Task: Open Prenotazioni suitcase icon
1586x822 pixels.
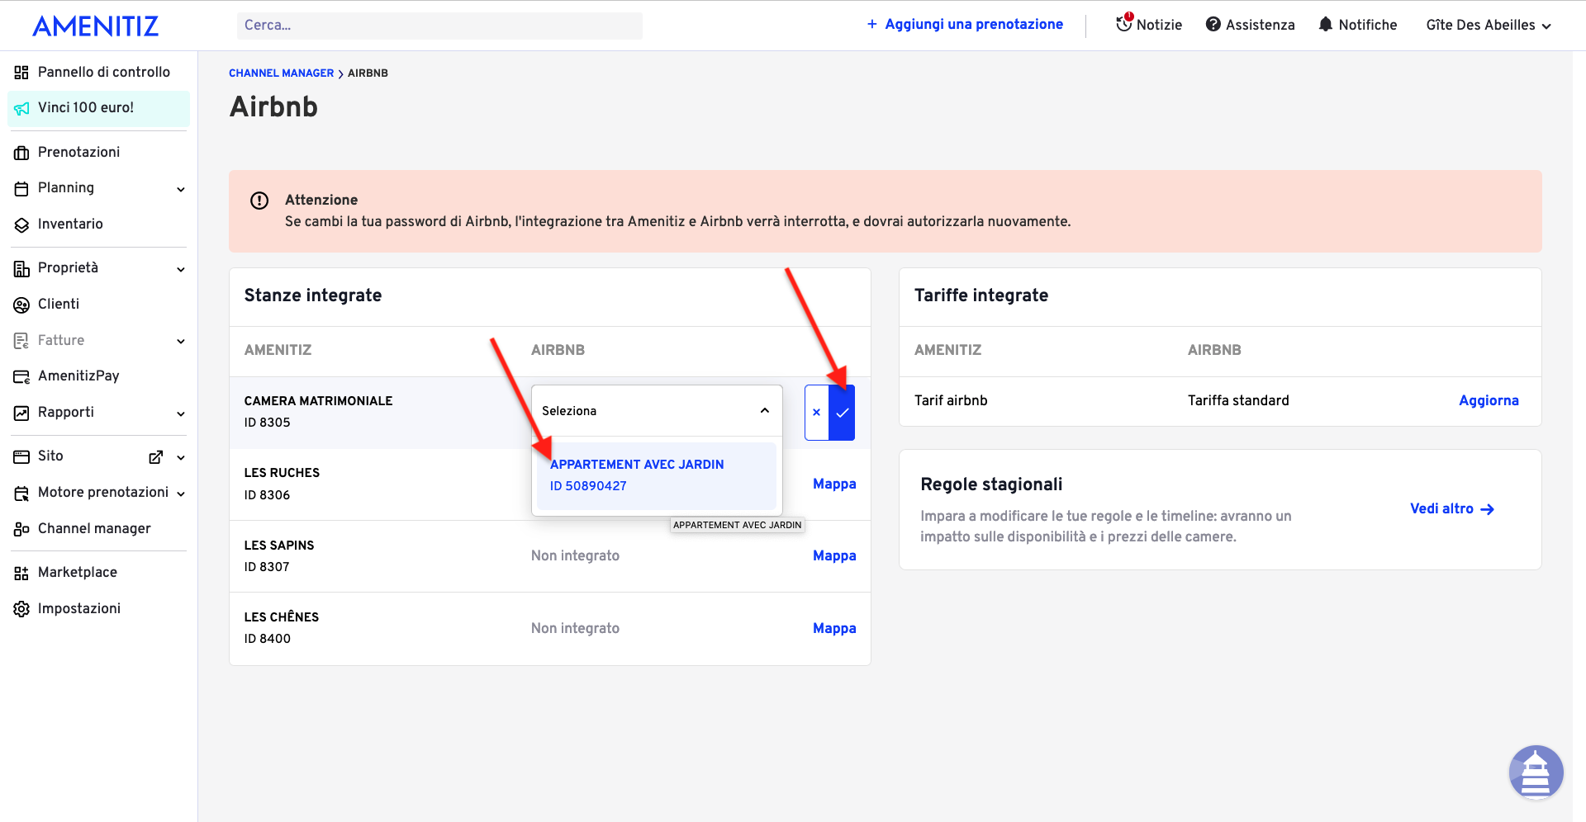Action: point(21,153)
